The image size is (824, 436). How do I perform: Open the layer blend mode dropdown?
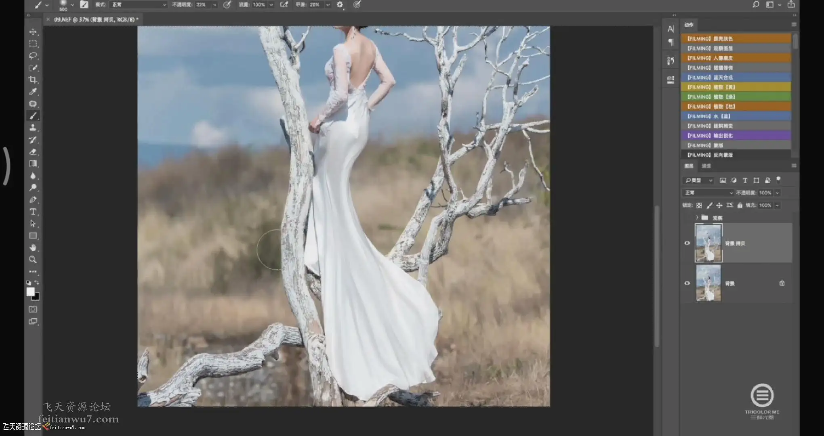tap(708, 193)
